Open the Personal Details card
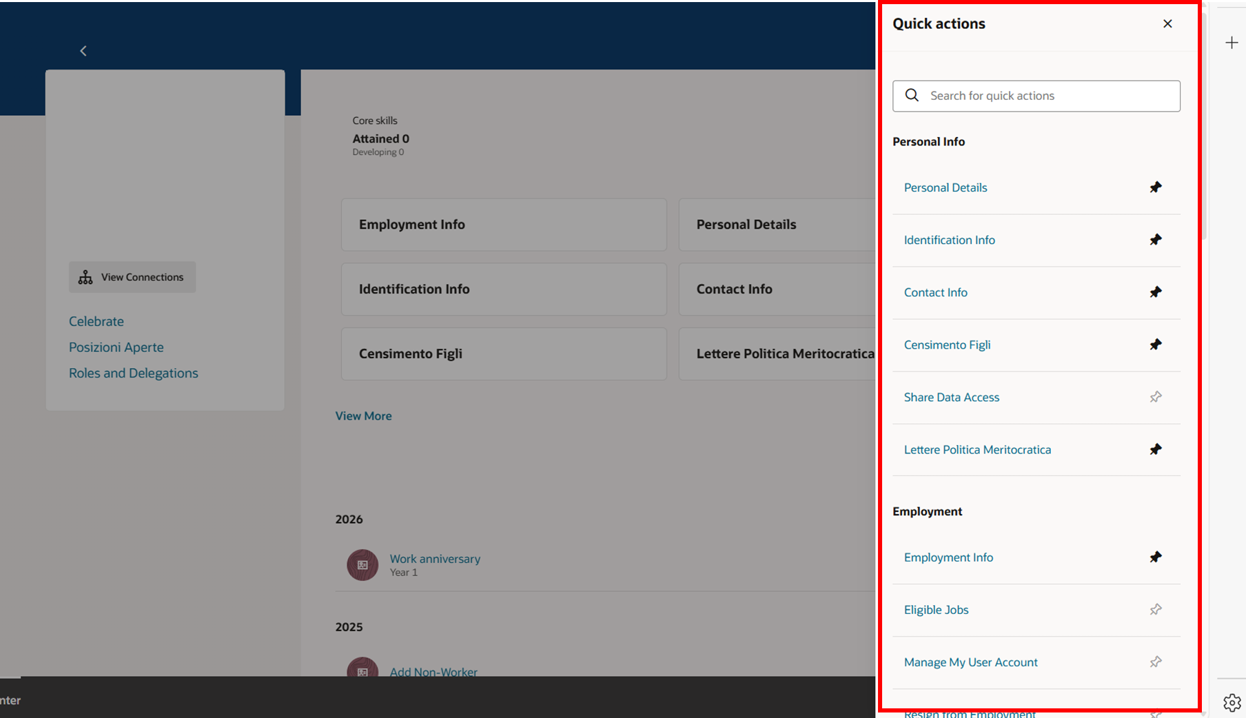This screenshot has width=1246, height=718. pyautogui.click(x=777, y=225)
